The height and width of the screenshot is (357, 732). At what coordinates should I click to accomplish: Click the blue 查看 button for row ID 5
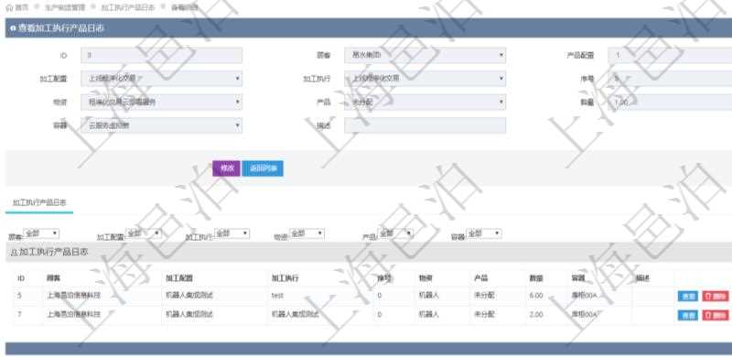[688, 297]
